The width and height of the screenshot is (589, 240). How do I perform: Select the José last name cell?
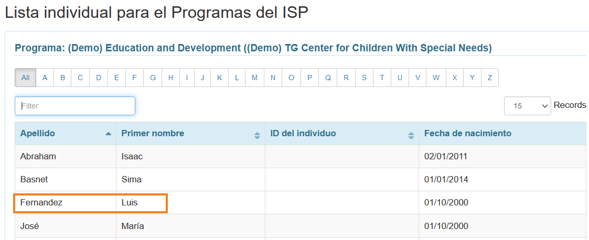(66, 226)
